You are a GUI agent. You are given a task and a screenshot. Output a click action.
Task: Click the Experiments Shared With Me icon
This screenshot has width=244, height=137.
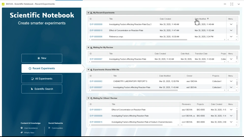(x=91, y=70)
